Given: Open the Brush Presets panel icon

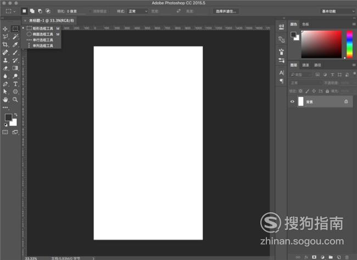Looking at the screenshot, I should [x=281, y=60].
